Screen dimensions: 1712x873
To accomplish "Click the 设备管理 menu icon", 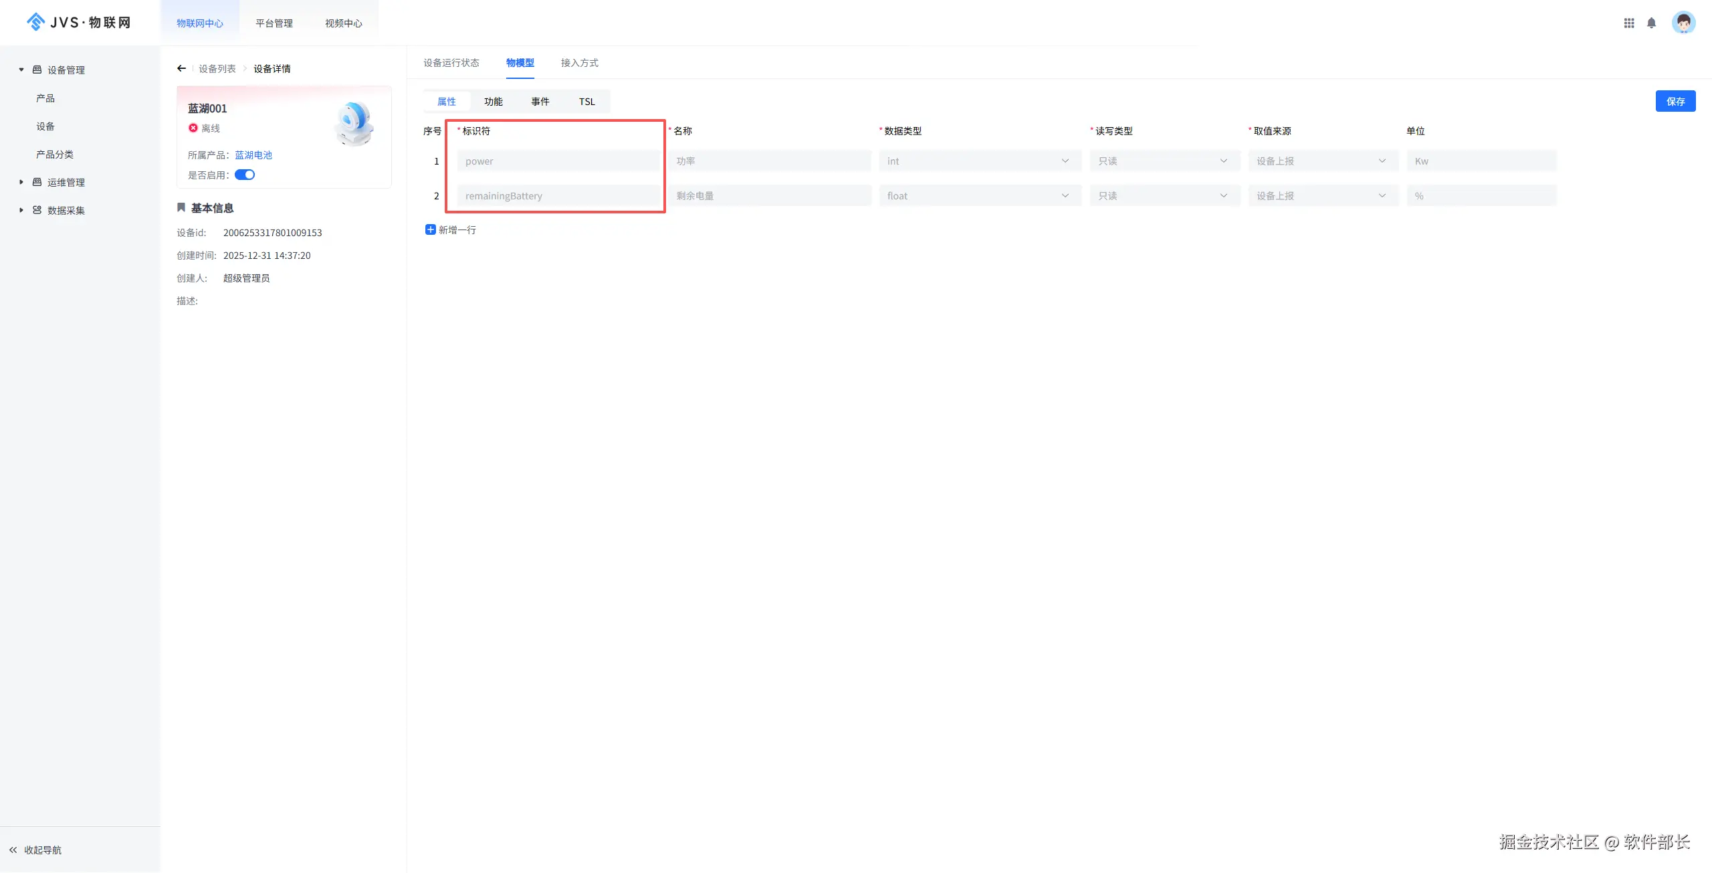I will coord(37,70).
